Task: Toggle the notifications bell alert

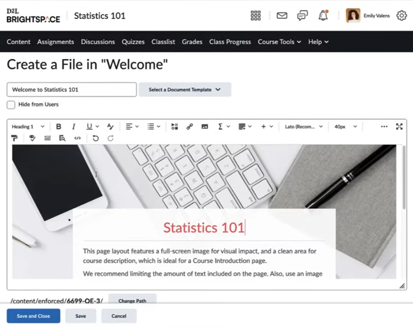Action: tap(323, 16)
